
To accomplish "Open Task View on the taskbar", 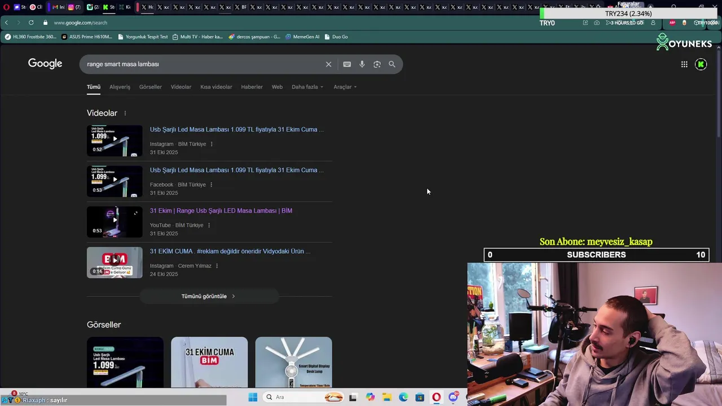I will 353,398.
